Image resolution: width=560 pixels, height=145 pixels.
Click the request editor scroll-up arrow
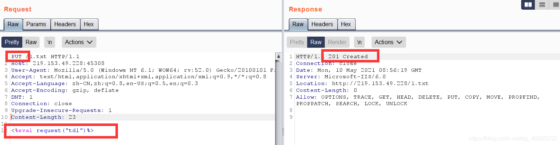click(278, 57)
